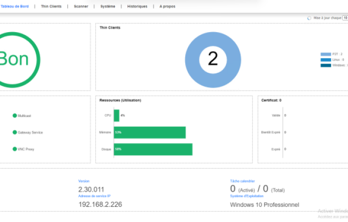The image size is (348, 222).
Task: Select the Historiques tab
Action: tap(137, 7)
